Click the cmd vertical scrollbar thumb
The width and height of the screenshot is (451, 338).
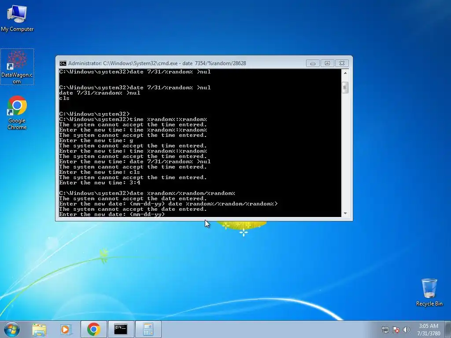coord(345,88)
